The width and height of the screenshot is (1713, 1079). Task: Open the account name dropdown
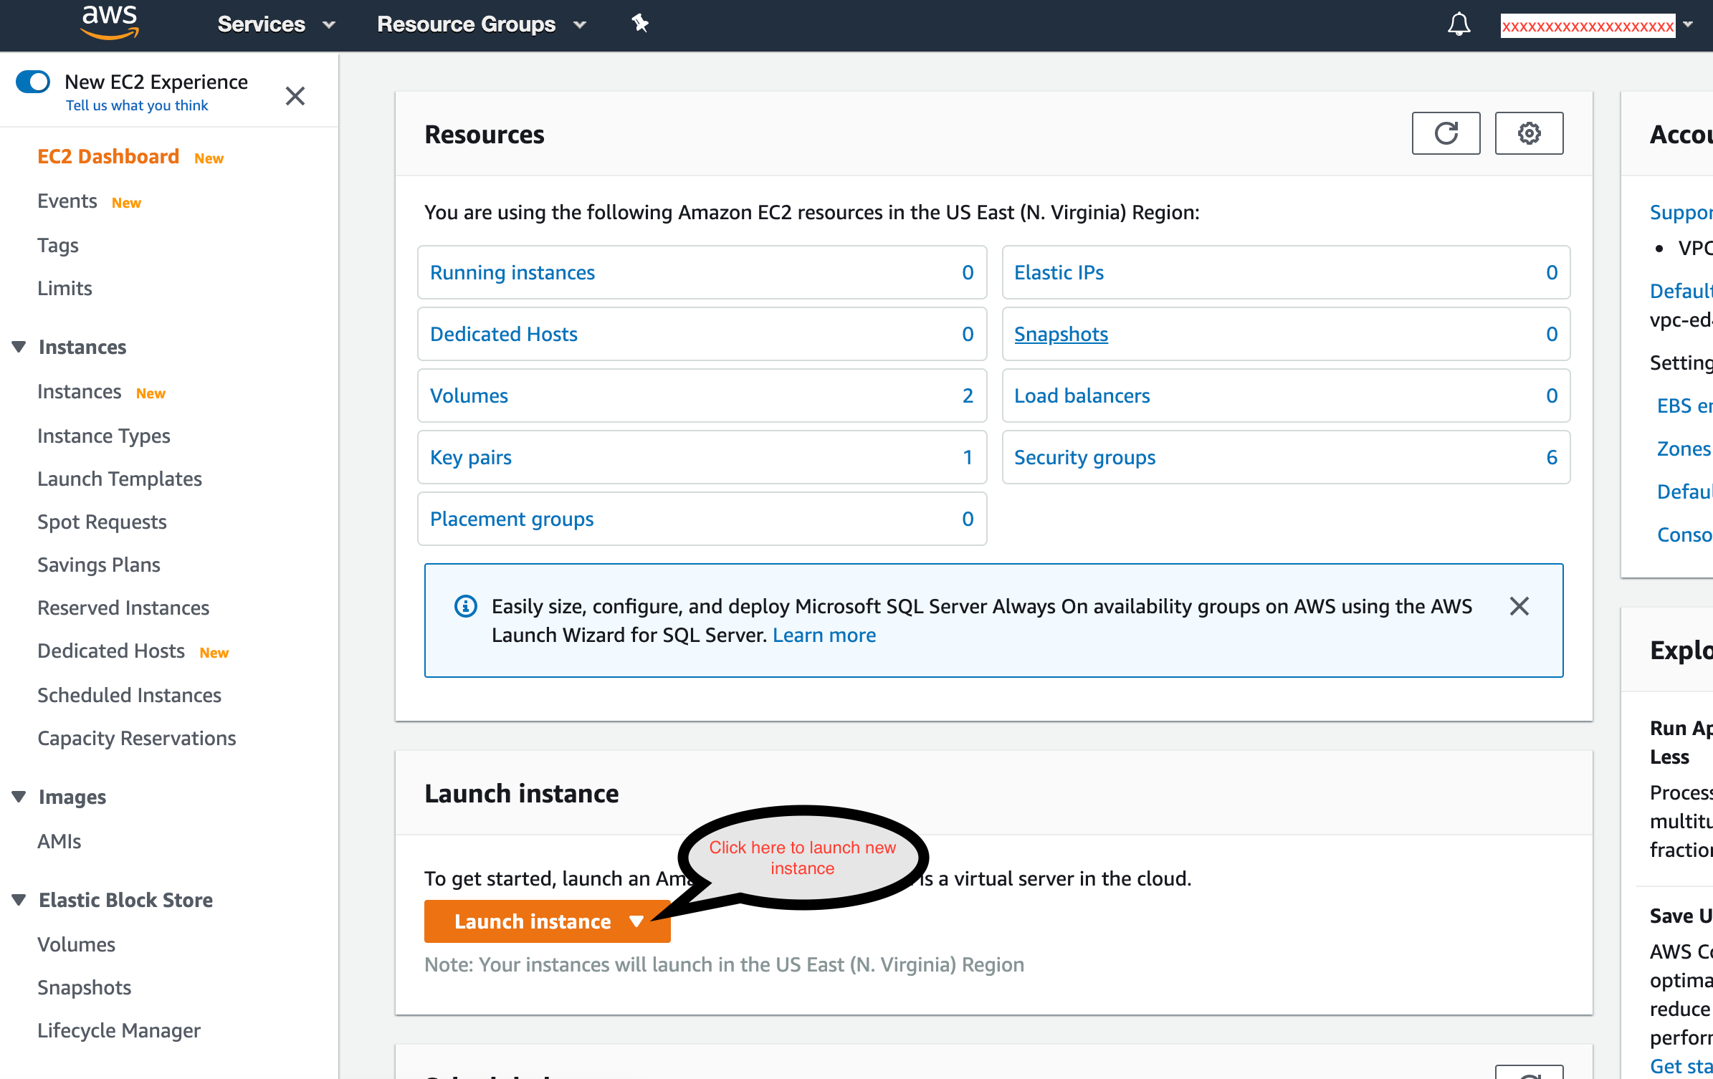[x=1686, y=25]
